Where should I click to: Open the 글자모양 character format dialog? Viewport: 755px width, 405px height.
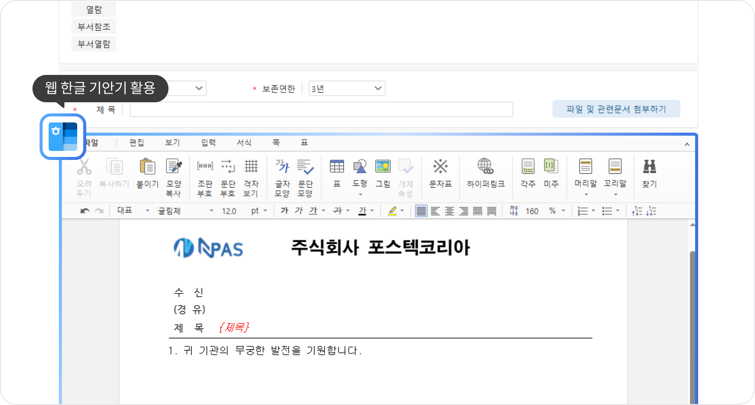click(x=282, y=177)
